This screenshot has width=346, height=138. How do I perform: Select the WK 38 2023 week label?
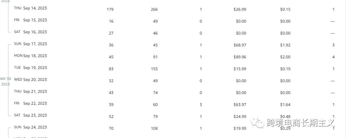click(5, 81)
